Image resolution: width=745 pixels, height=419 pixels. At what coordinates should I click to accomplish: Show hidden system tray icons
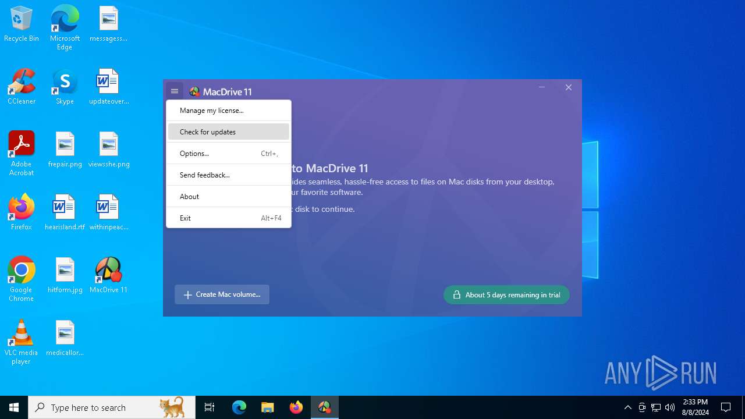(x=627, y=407)
